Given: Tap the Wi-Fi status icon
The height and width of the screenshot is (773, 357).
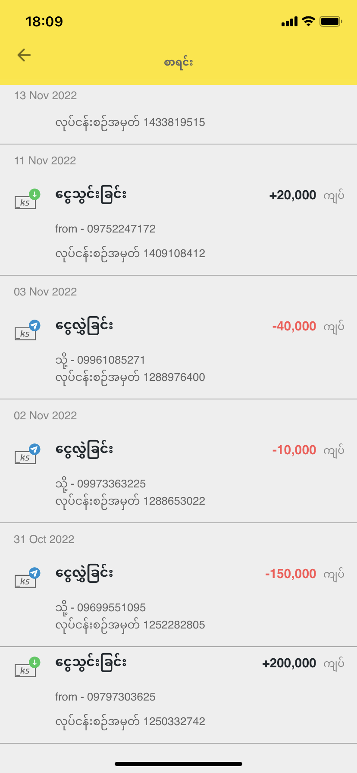Looking at the screenshot, I should 308,21.
